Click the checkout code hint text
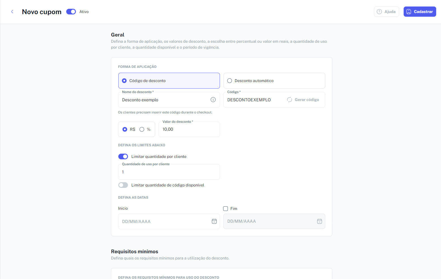Viewport: 441px width, 279px height. pyautogui.click(x=165, y=112)
